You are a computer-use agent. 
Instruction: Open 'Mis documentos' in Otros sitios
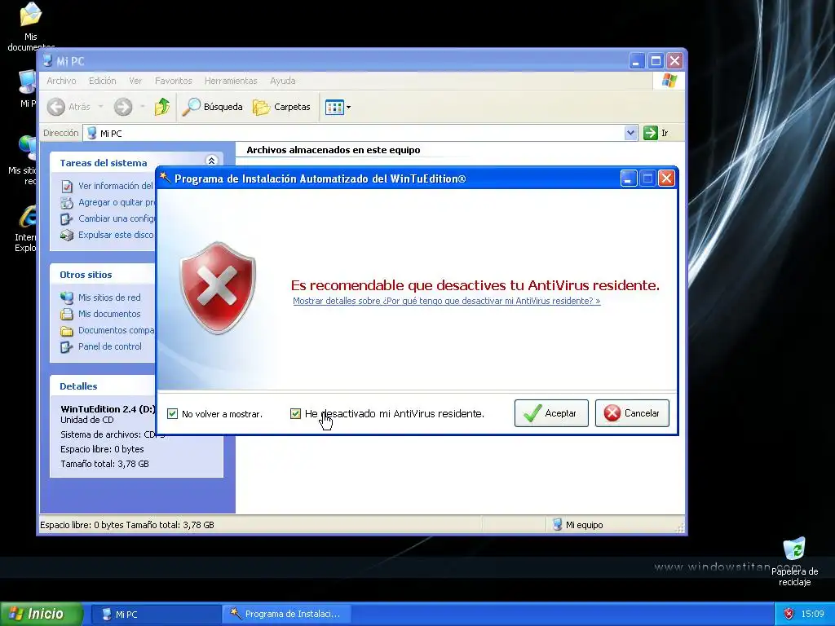point(109,314)
